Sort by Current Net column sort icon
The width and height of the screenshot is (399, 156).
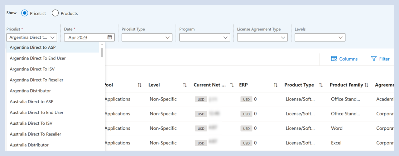point(232,85)
